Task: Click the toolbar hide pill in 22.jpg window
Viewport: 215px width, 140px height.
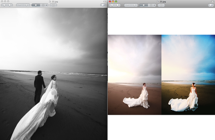Action: [x=105, y=2]
